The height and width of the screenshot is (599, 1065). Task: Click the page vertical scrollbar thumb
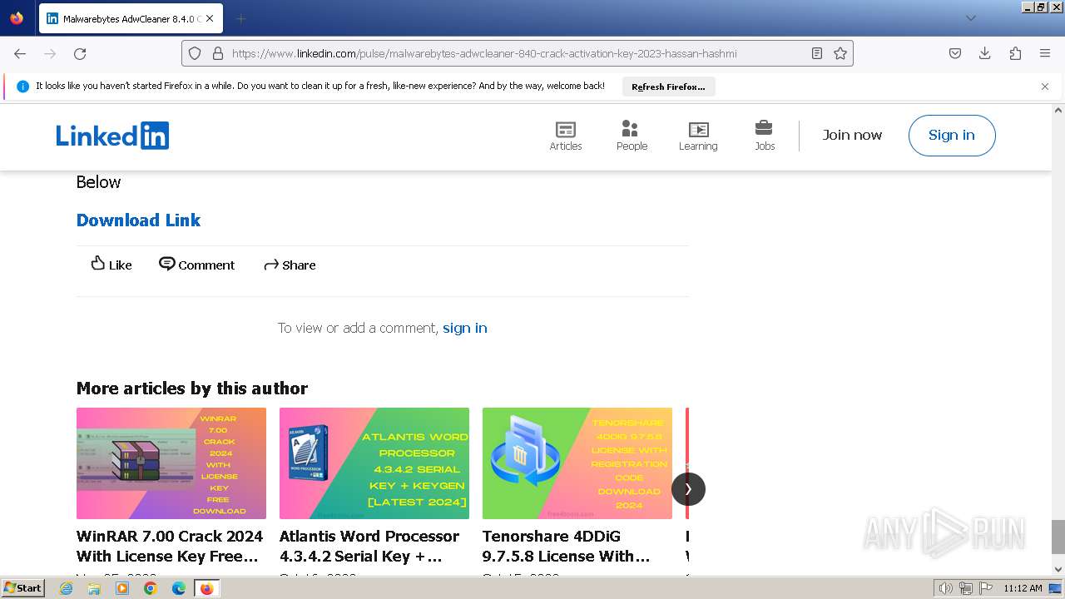point(1058,537)
